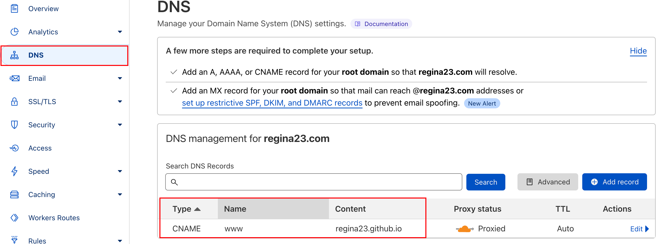
Task: Click the Security shield icon
Action: (14, 125)
